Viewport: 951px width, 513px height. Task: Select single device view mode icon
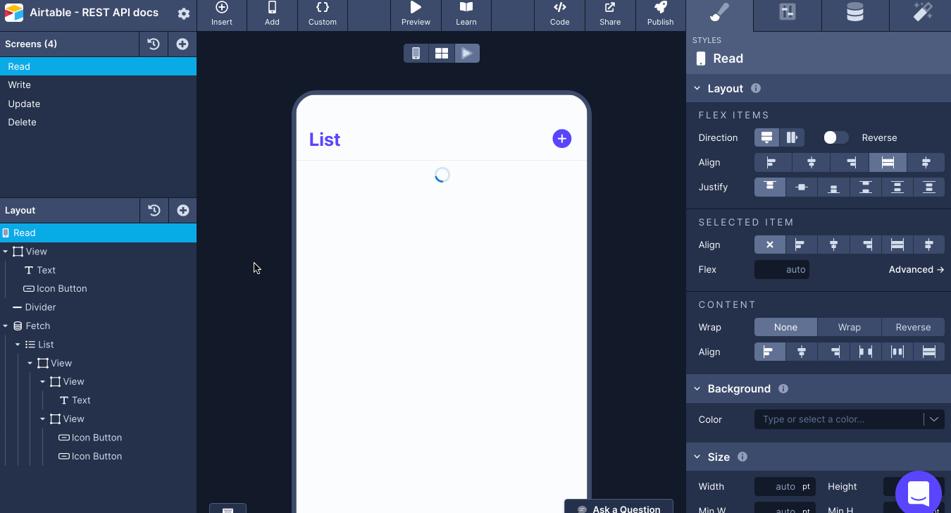click(416, 53)
